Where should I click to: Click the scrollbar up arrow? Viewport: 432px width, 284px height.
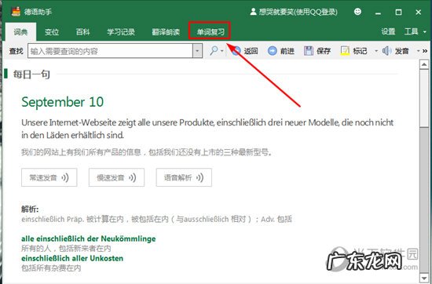click(x=424, y=64)
